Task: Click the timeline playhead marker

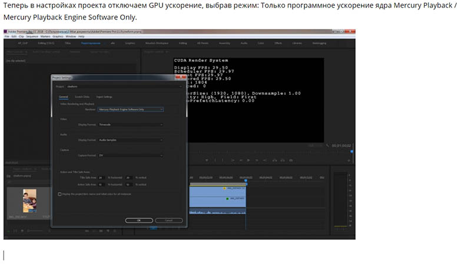Action: click(246, 181)
